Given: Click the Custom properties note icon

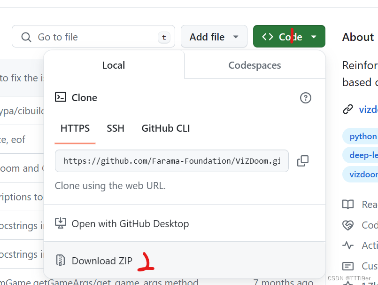Looking at the screenshot, I should pos(348,266).
